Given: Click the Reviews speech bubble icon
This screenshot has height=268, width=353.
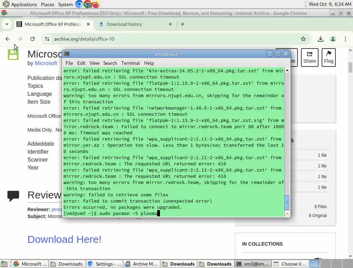Looking at the screenshot, I should (13, 196).
